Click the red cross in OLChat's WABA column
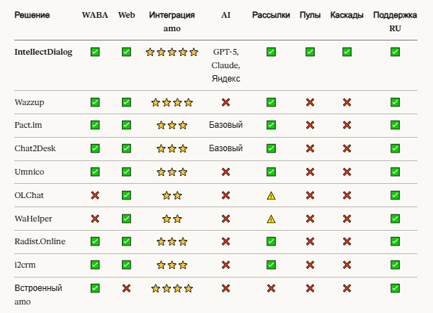 click(x=95, y=195)
